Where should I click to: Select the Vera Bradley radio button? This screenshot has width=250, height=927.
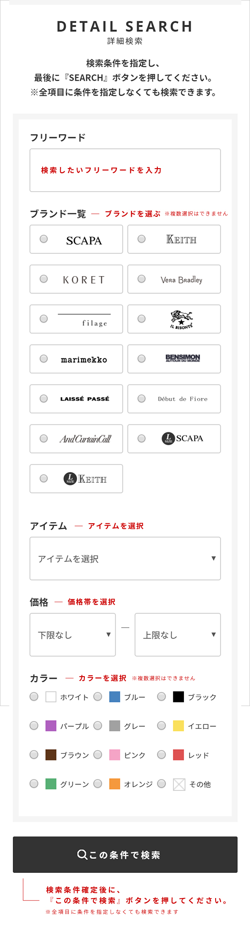pos(141,279)
